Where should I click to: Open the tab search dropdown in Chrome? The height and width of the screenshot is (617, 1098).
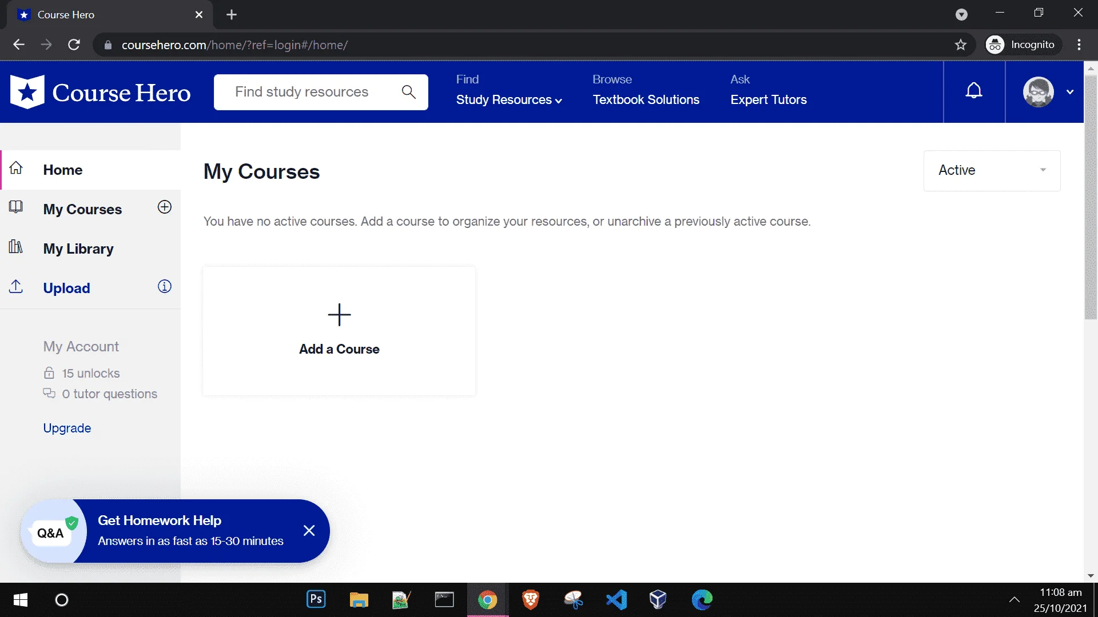(962, 15)
